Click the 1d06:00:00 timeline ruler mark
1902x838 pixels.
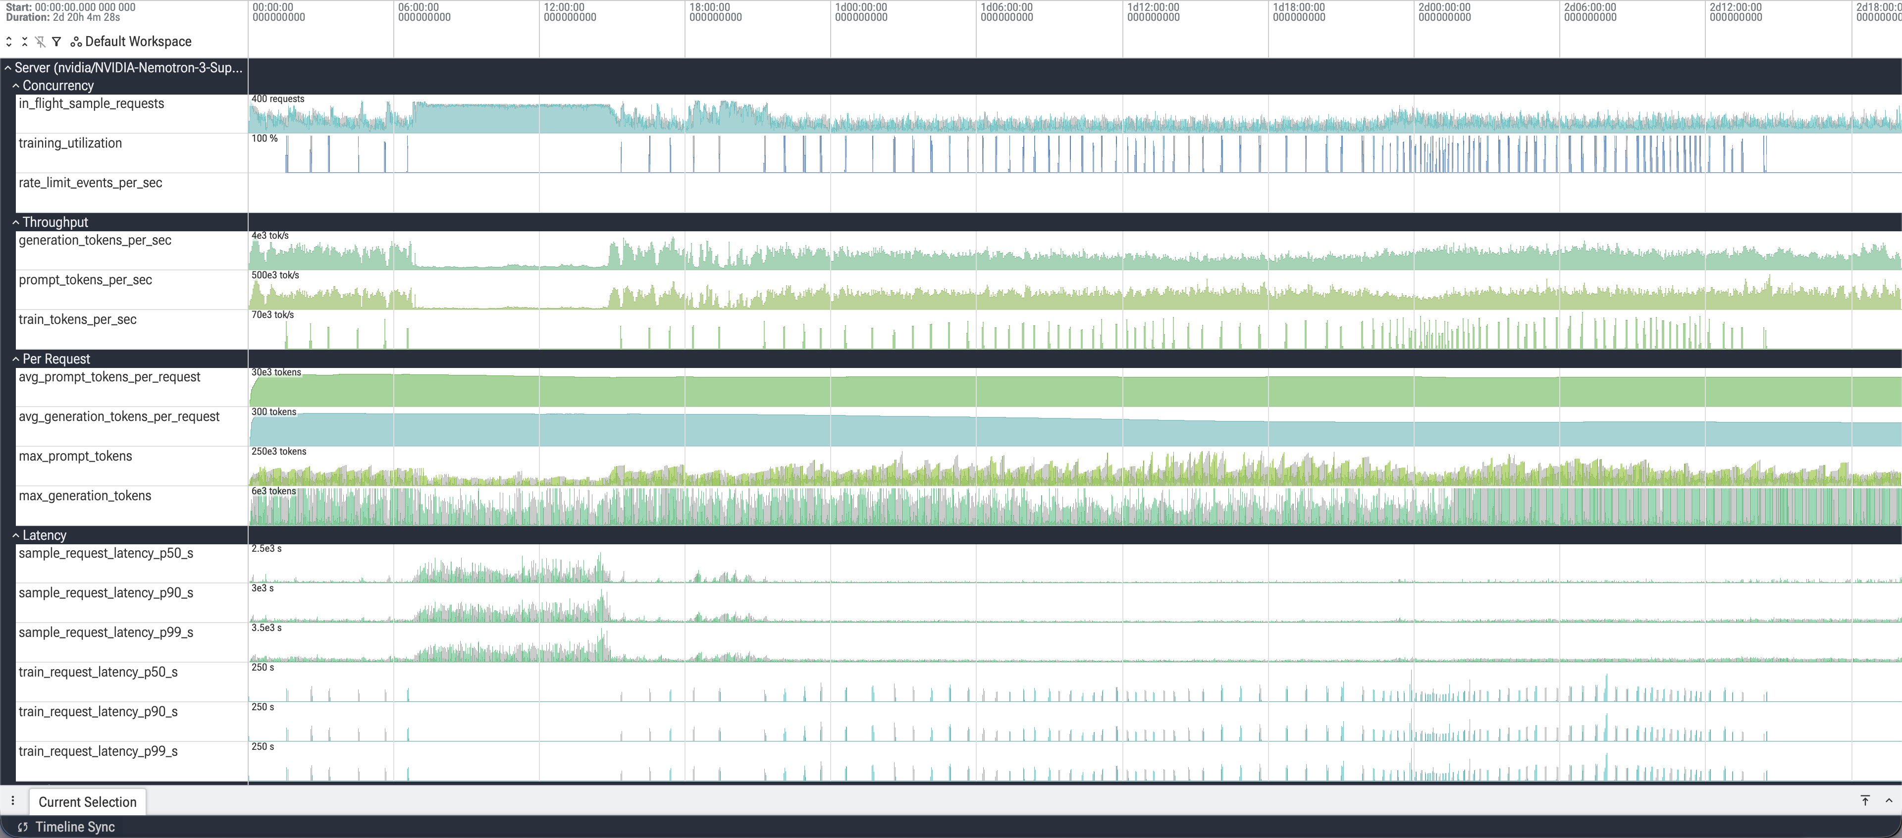click(x=1006, y=12)
